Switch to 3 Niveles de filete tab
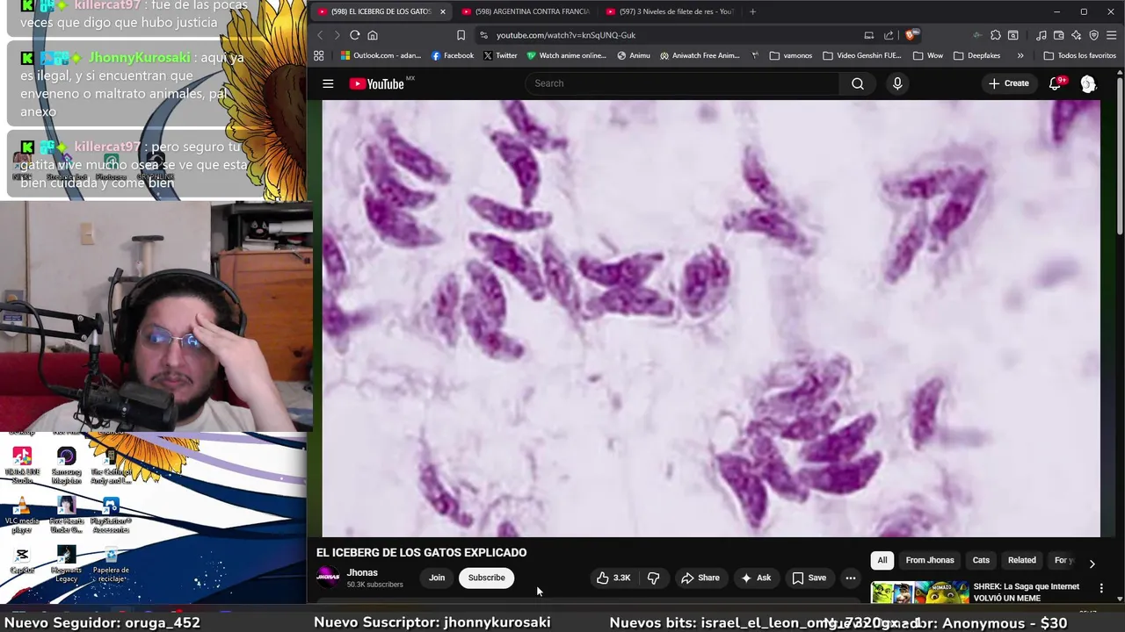The height and width of the screenshot is (632, 1125). pos(670,11)
